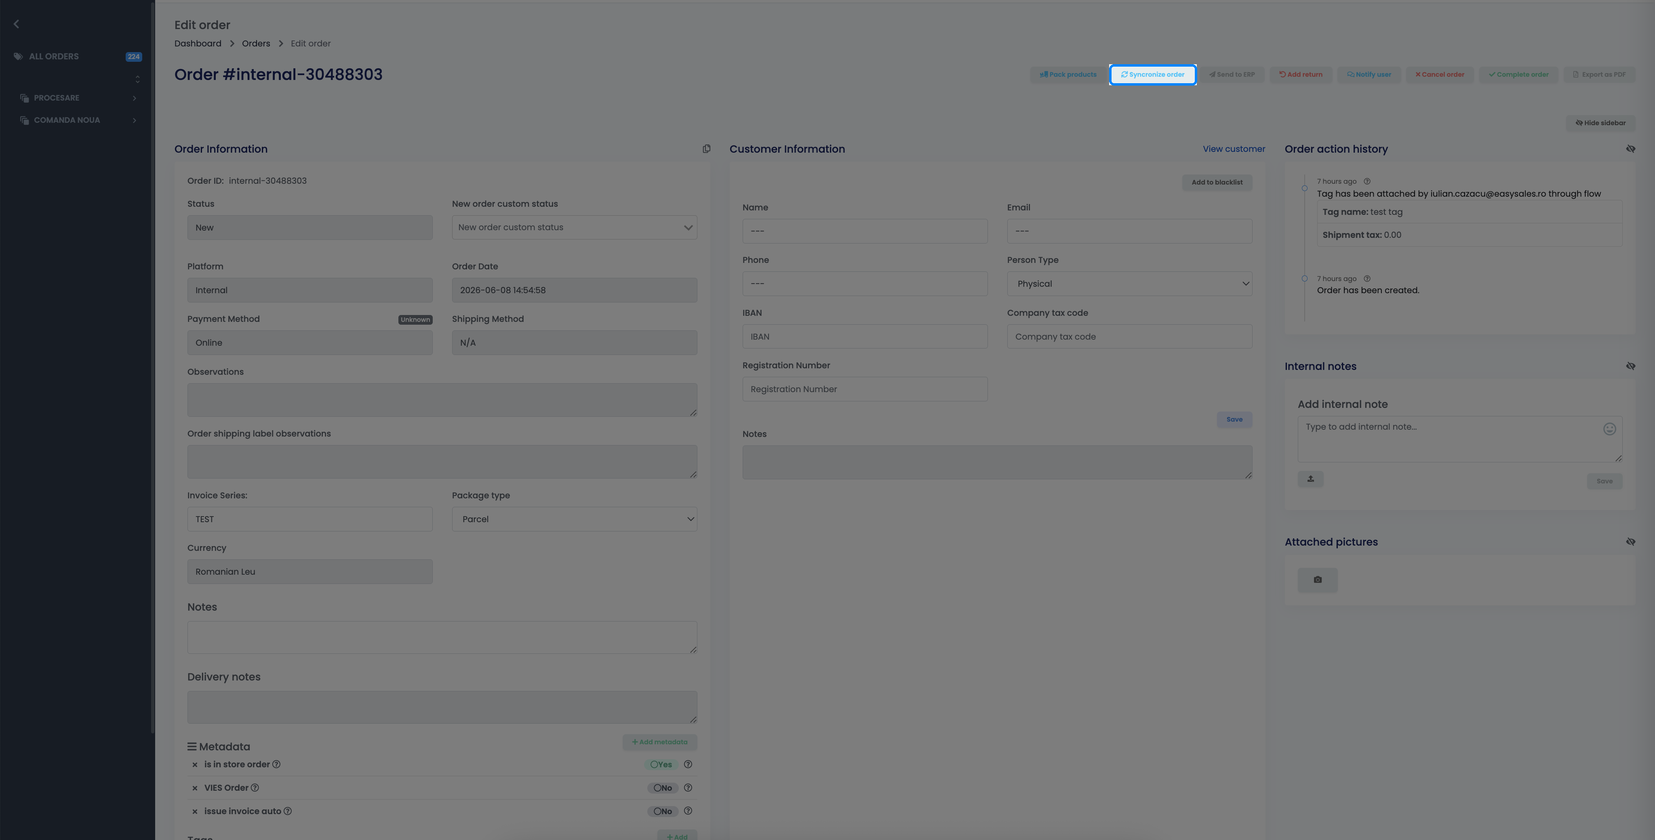This screenshot has width=1655, height=840.
Task: Open Person Type dropdown
Action: point(1129,284)
